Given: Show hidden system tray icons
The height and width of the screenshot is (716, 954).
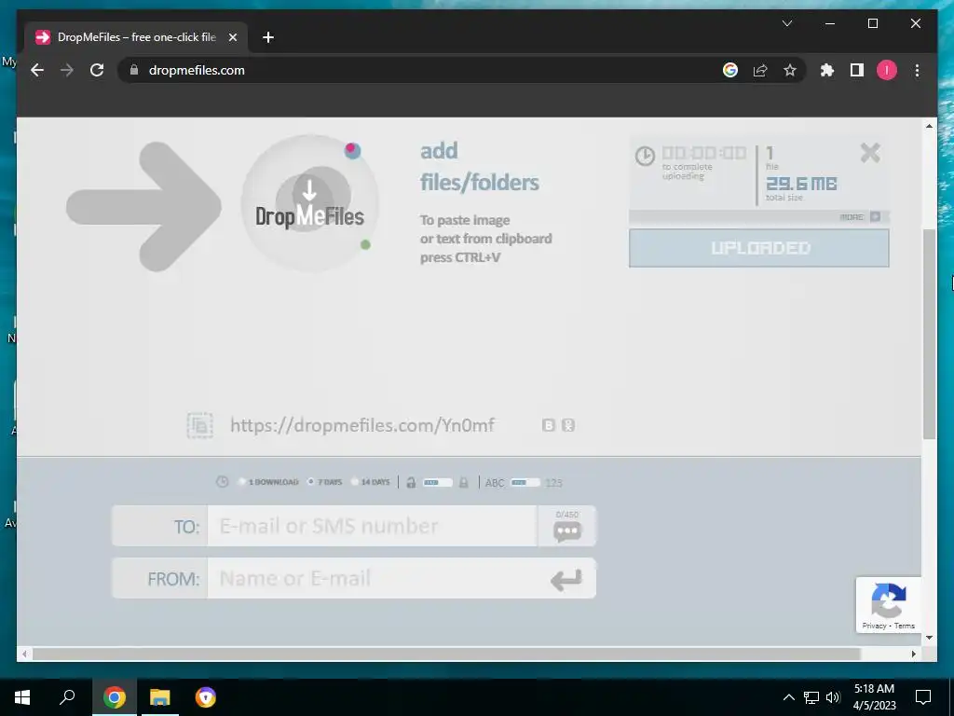Looking at the screenshot, I should click(x=788, y=697).
